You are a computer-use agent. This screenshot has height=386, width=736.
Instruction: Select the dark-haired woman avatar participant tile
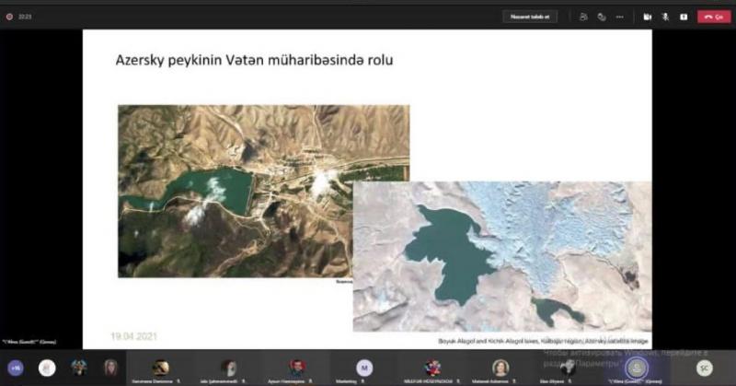(228, 368)
